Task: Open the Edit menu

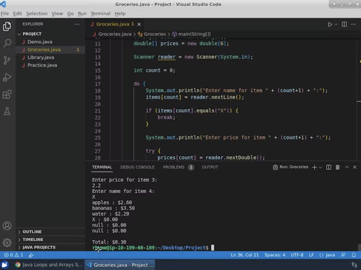Action: (x=17, y=14)
